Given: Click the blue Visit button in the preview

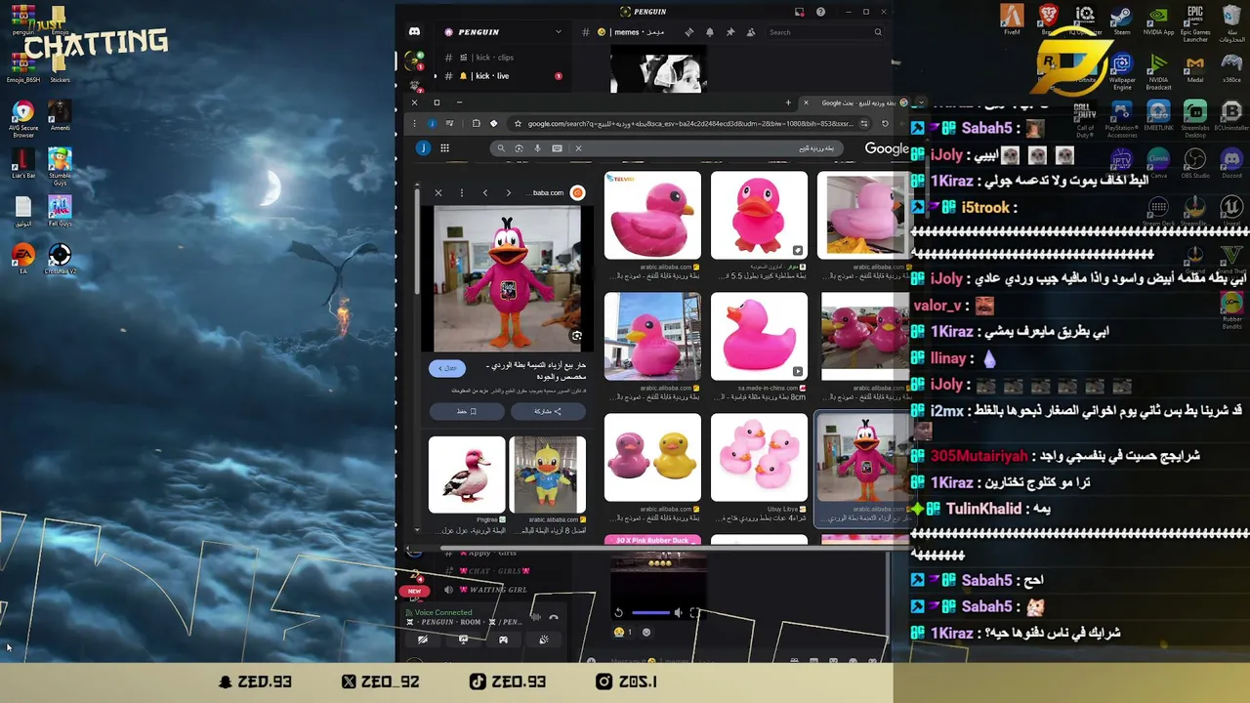Looking at the screenshot, I should 446,368.
